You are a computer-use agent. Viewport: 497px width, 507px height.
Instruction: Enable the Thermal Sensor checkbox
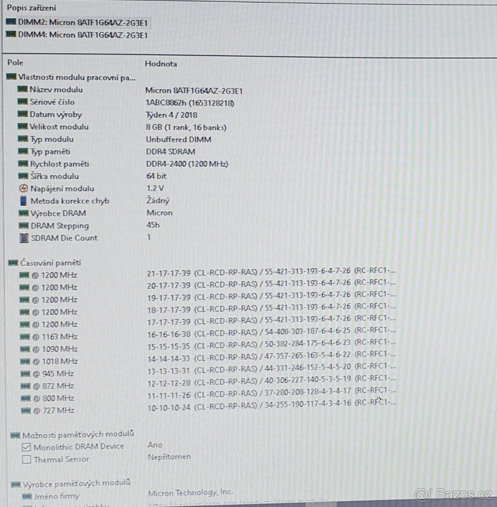click(x=26, y=459)
